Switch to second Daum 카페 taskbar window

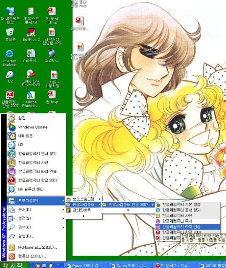[131, 265]
